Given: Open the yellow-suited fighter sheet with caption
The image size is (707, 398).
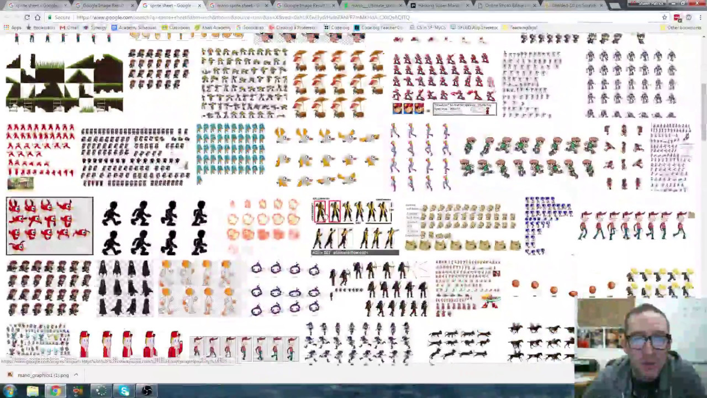Looking at the screenshot, I should [355, 227].
